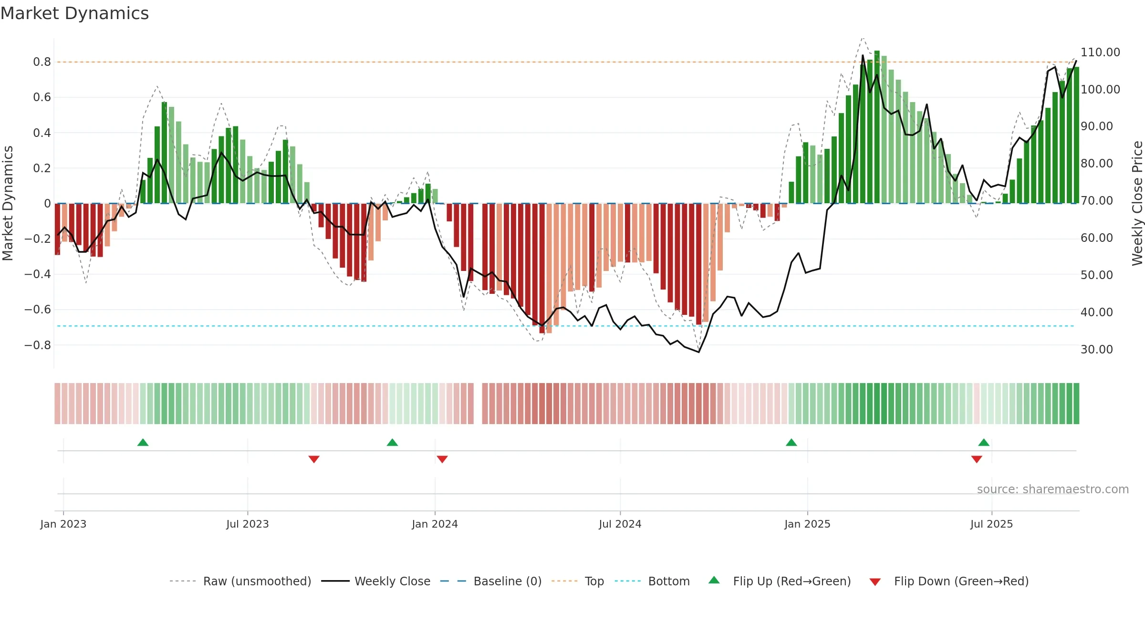This screenshot has height=644, width=1145.
Task: Toggle Flip Down (Green→Red) legend entry
Action: click(x=949, y=581)
